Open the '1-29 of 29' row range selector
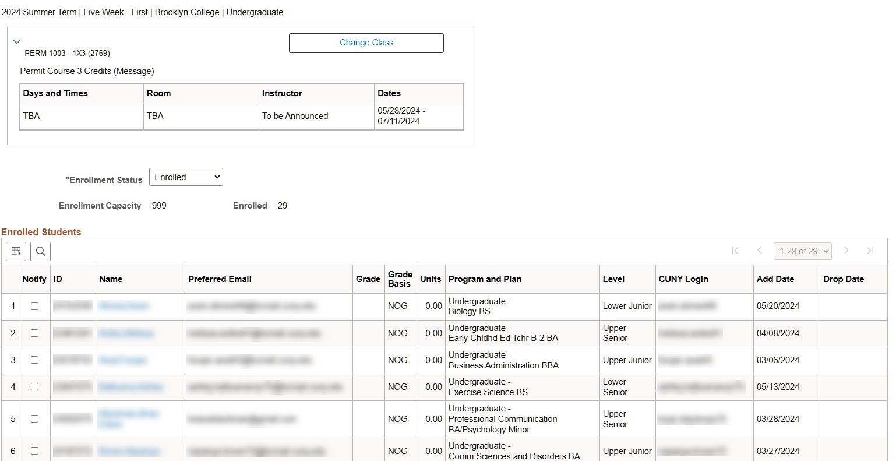The width and height of the screenshot is (896, 461). pyautogui.click(x=803, y=251)
